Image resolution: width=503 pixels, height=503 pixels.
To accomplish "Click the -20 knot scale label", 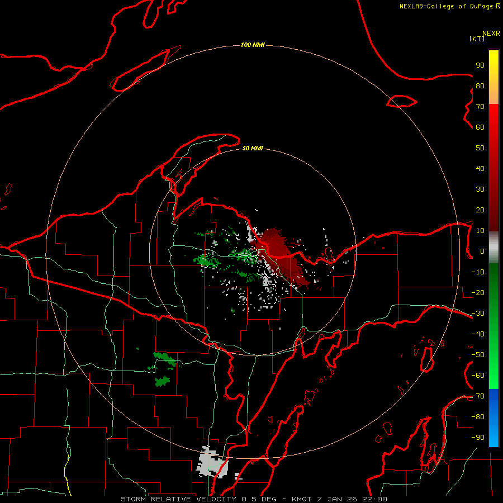I will (x=478, y=293).
